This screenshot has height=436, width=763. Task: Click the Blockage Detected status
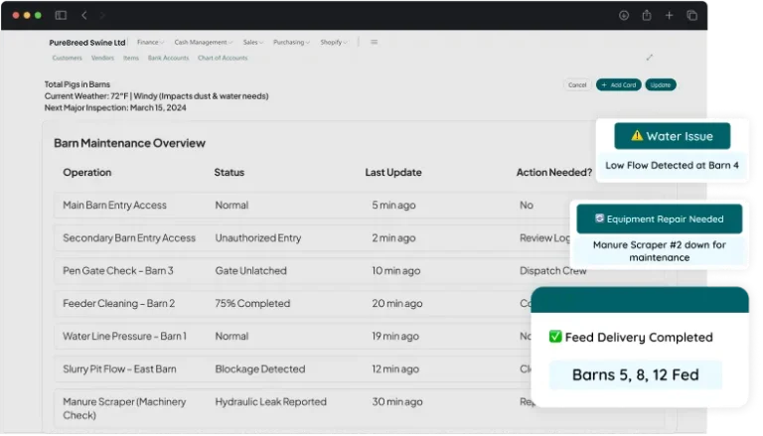click(x=260, y=368)
